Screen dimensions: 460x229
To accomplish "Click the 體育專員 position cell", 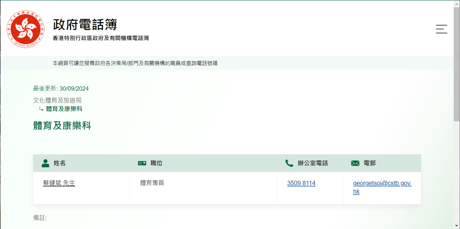I will (152, 183).
